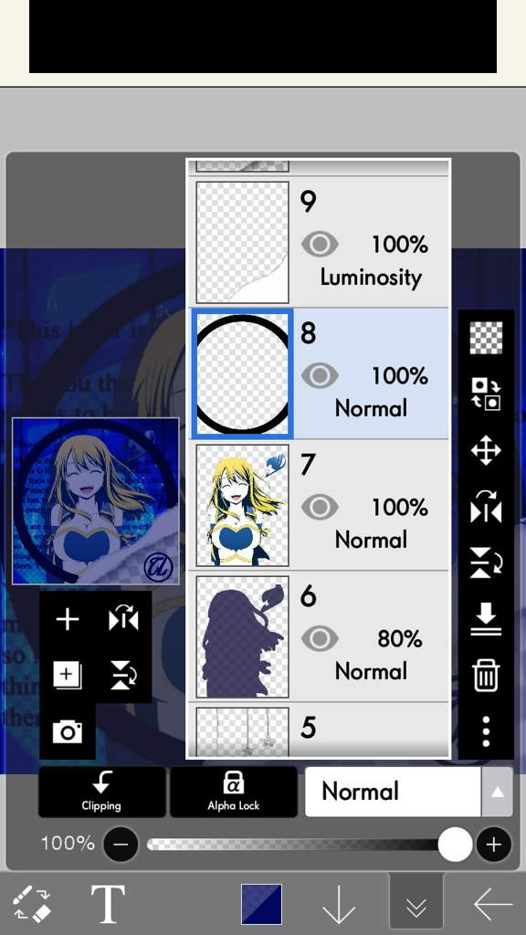The height and width of the screenshot is (935, 526).
Task: Increase opacity with the plus button
Action: click(493, 845)
